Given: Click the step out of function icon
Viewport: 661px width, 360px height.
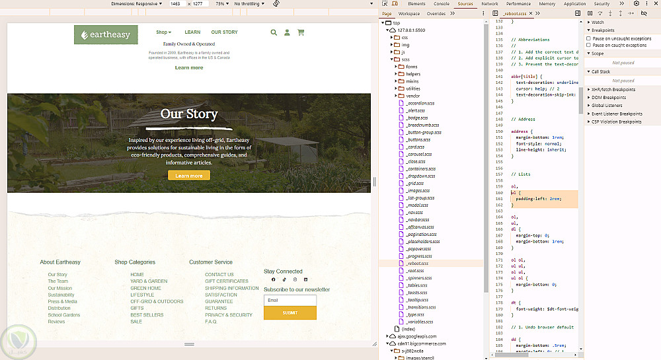Looking at the screenshot, I should [621, 13].
